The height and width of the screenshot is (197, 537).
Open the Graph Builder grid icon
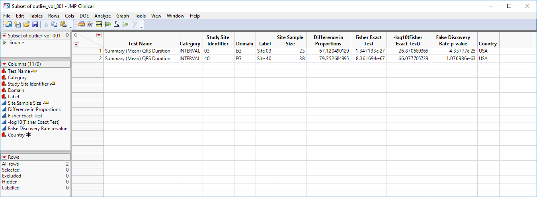(99, 24)
